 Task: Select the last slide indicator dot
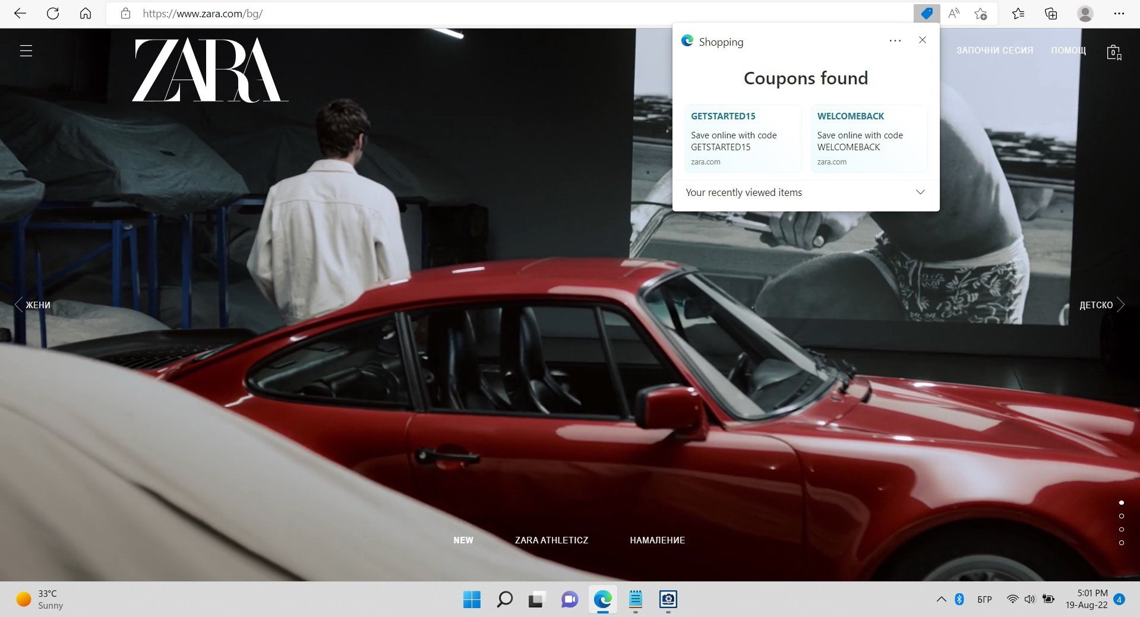[x=1121, y=543]
